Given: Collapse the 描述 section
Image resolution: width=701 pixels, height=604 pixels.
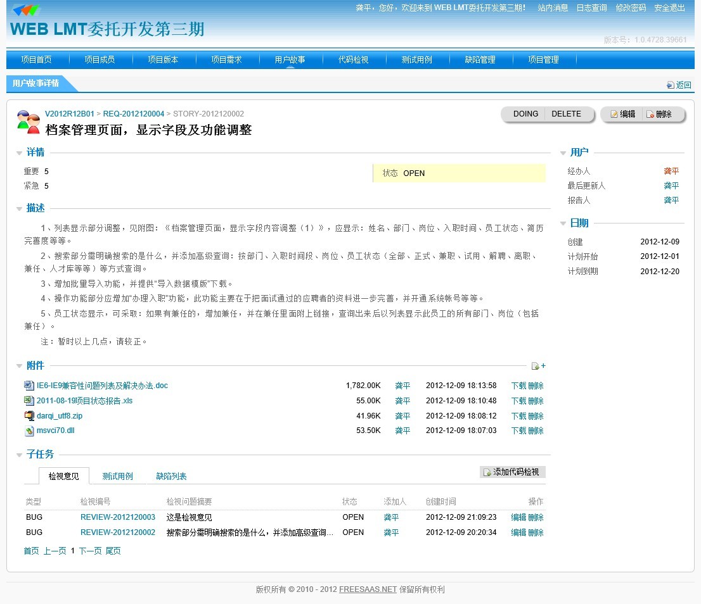Looking at the screenshot, I should coord(19,208).
